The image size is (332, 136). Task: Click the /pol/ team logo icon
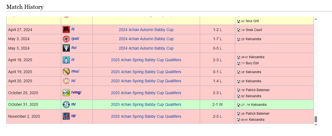point(66,39)
